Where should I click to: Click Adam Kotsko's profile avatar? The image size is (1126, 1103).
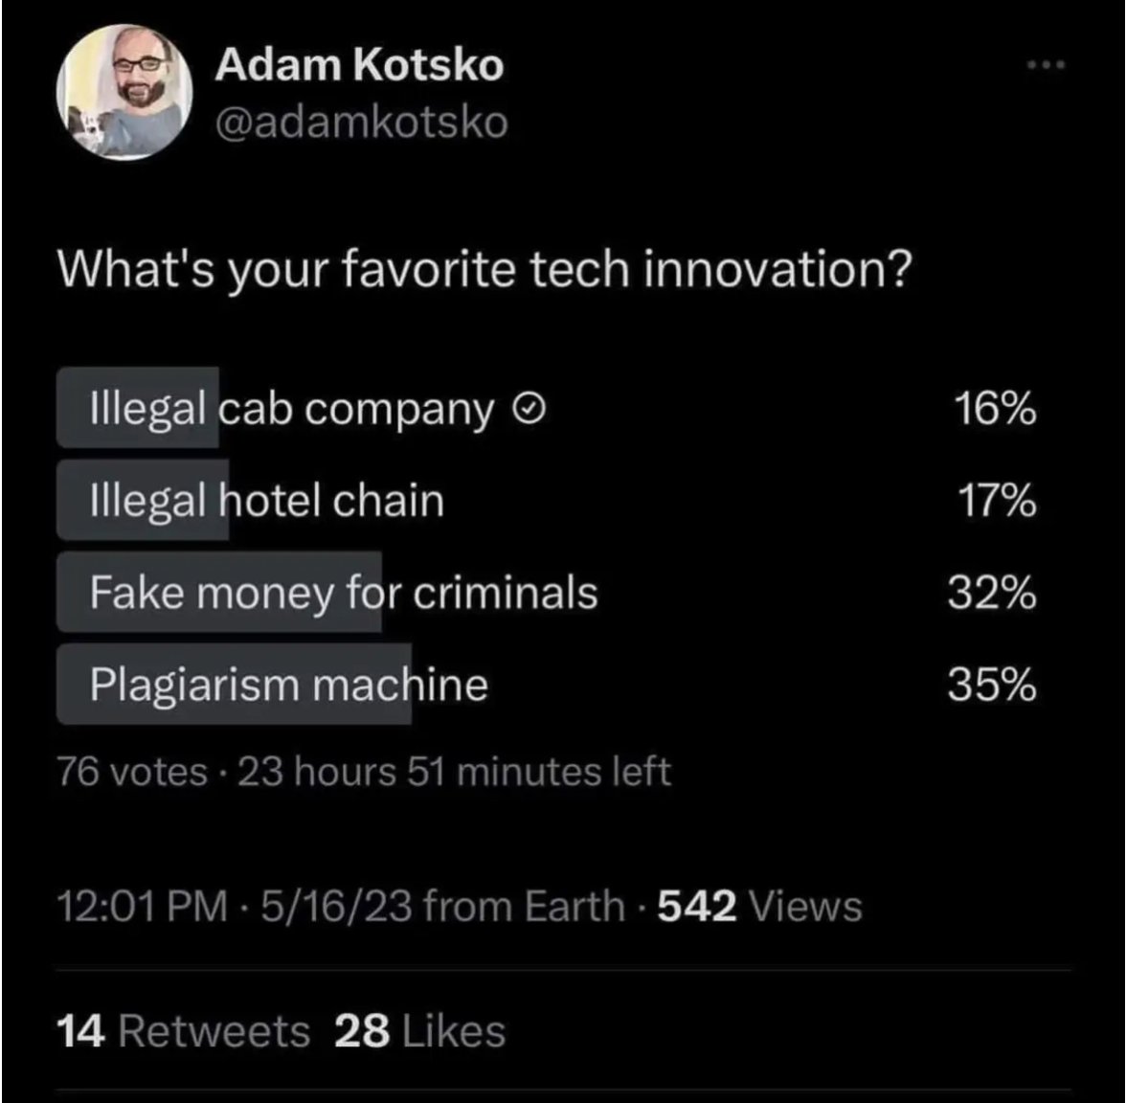(124, 92)
